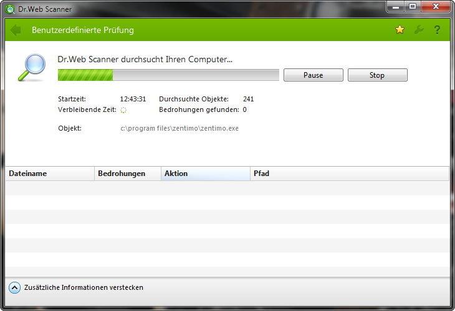The width and height of the screenshot is (455, 311).
Task: Click the 'Durchsuchte Objekte:' label
Action: coord(194,99)
